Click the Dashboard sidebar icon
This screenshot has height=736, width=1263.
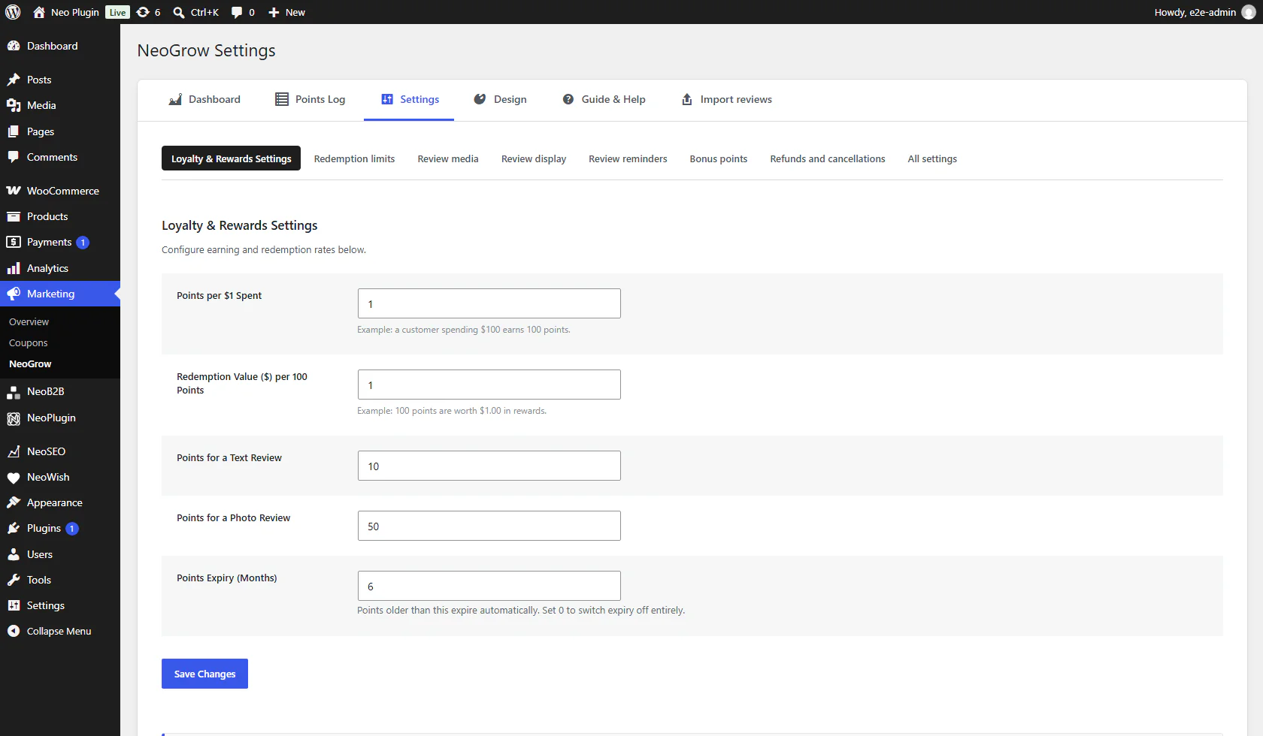click(x=14, y=46)
